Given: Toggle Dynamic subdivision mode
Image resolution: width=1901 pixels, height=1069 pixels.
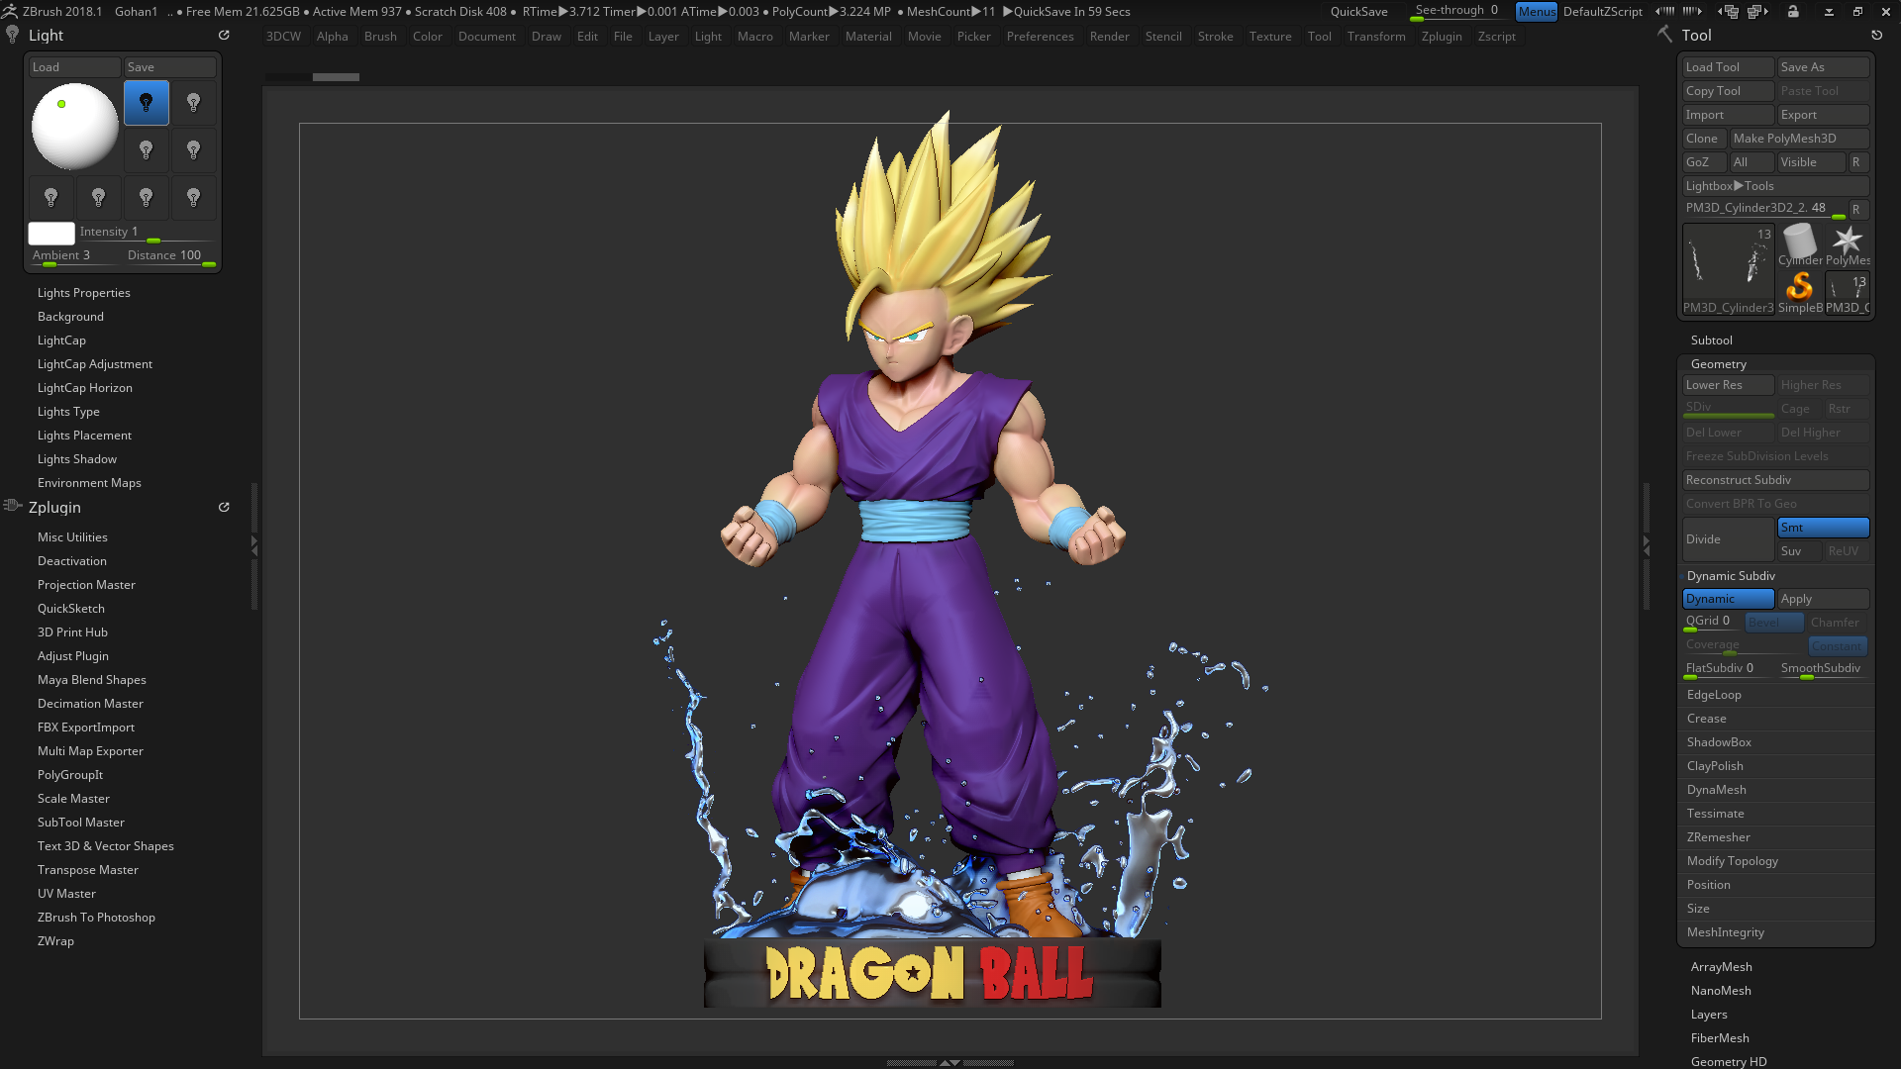Looking at the screenshot, I should [1727, 598].
